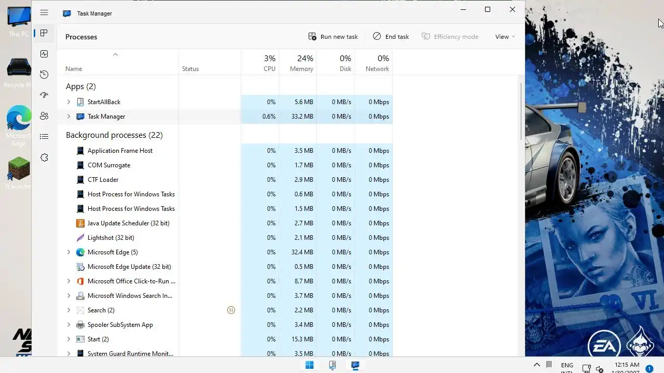Sort by the Network column header

[374, 62]
